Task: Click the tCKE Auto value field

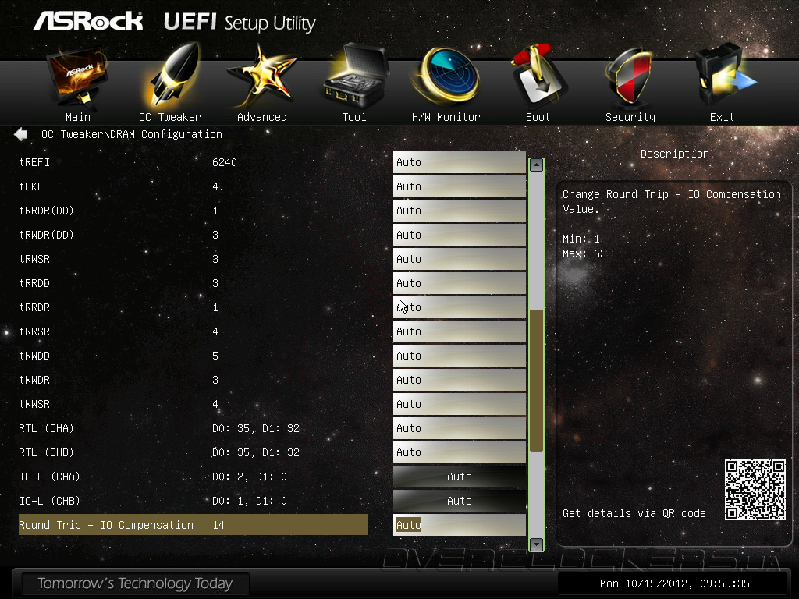Action: click(459, 186)
